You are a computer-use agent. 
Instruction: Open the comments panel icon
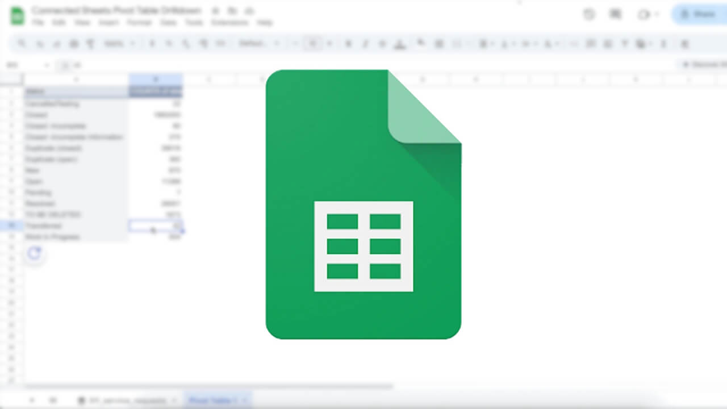pos(616,15)
